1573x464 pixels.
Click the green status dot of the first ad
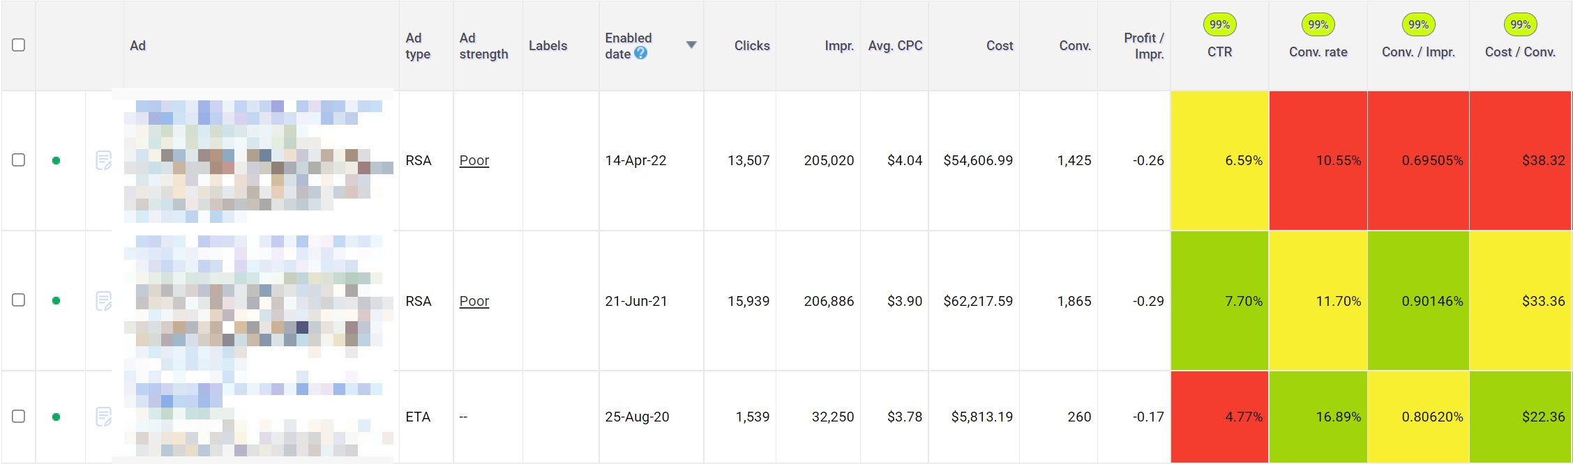click(56, 160)
